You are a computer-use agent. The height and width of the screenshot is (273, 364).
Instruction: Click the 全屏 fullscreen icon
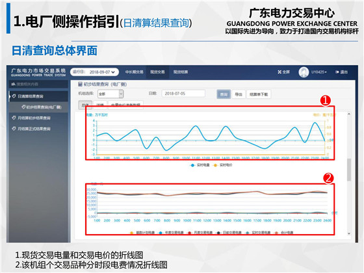(279, 72)
